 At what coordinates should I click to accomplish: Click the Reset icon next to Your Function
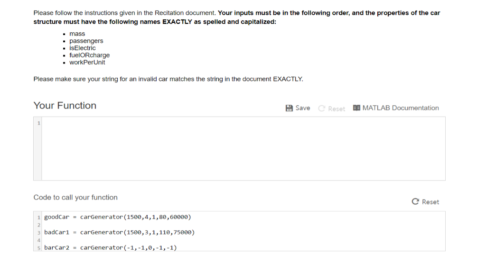click(x=321, y=109)
